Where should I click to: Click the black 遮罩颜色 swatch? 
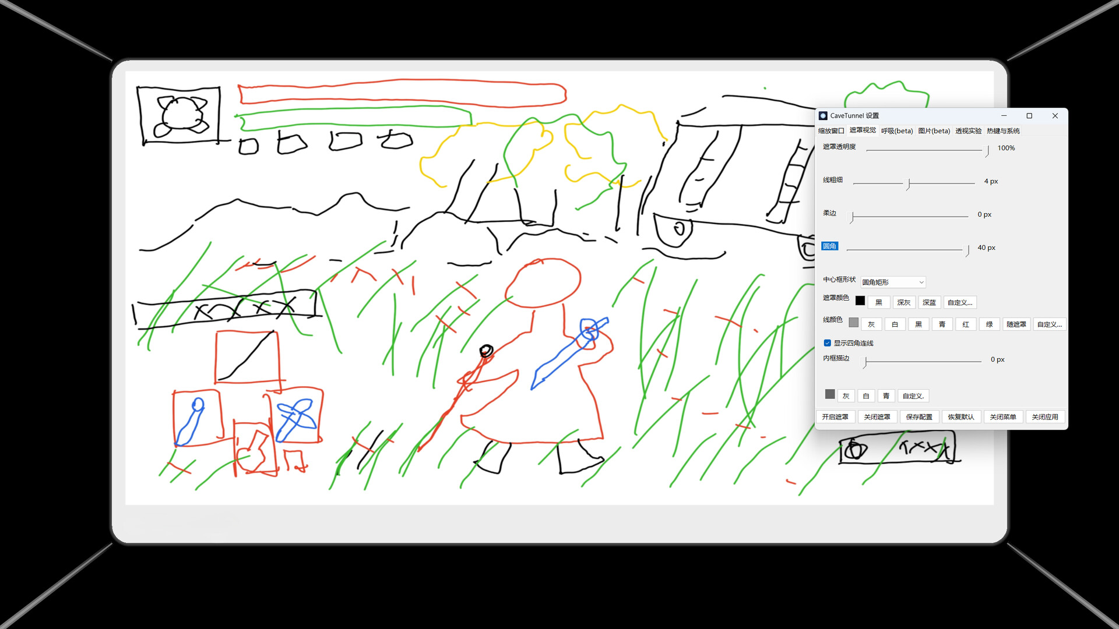[860, 301]
